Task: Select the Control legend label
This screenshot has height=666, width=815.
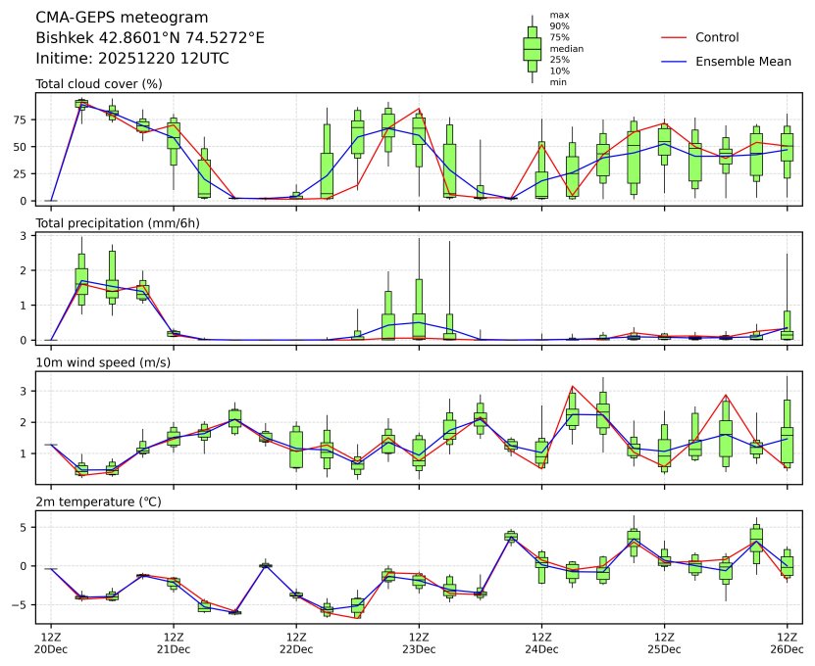Action: point(717,37)
